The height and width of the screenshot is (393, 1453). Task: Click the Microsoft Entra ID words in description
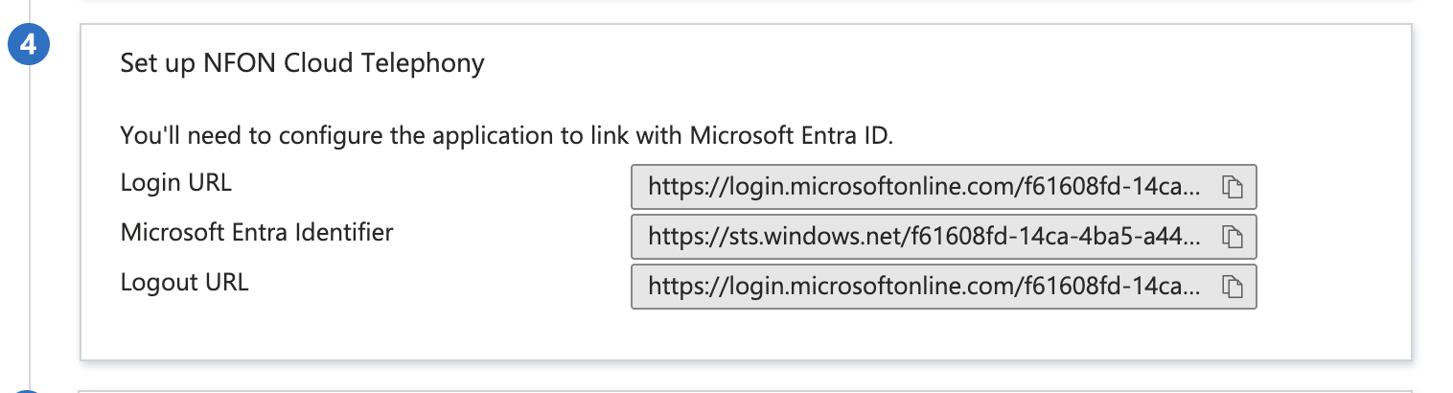pyautogui.click(x=791, y=136)
